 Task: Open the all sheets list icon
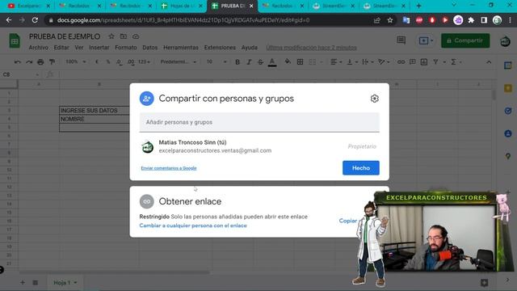click(36, 282)
